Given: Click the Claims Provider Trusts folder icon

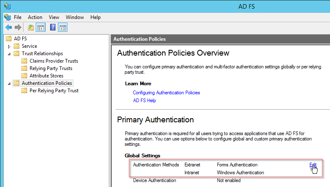Looking at the screenshot, I should (x=24, y=61).
